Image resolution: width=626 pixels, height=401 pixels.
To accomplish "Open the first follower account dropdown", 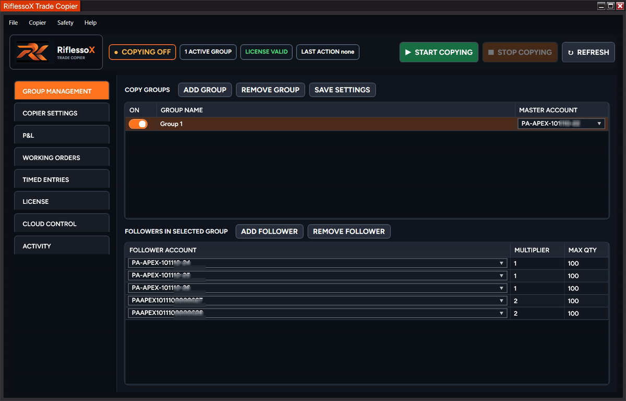I will tap(317, 263).
